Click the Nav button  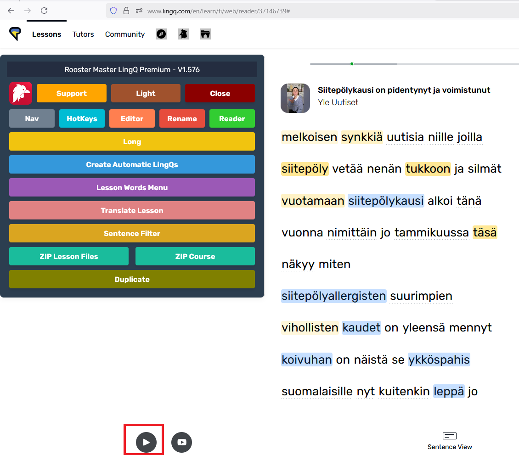[32, 118]
